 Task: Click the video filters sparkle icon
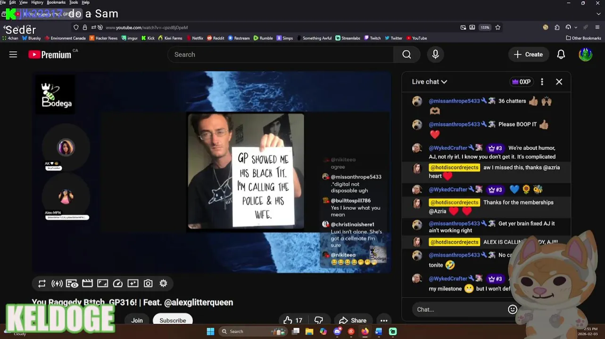tap(133, 283)
